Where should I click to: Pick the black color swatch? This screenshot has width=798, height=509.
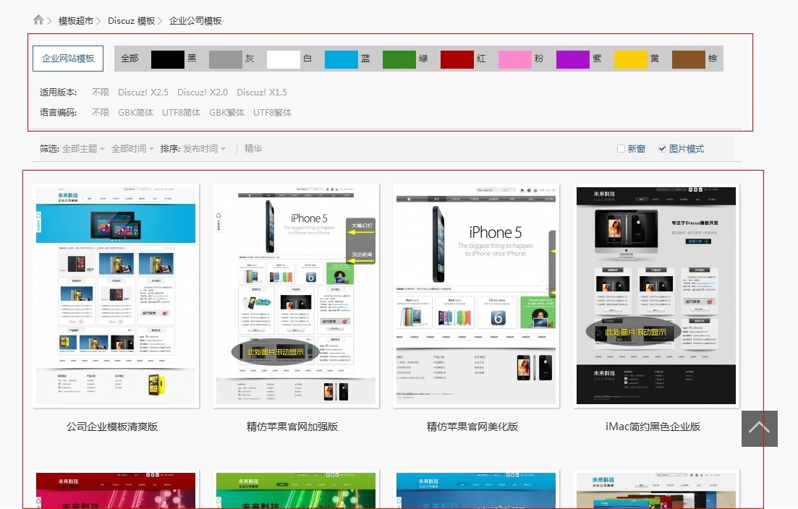coord(167,59)
